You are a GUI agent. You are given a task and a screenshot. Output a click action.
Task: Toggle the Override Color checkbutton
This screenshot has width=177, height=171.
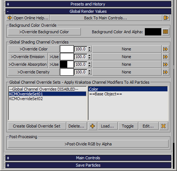pos(34,49)
